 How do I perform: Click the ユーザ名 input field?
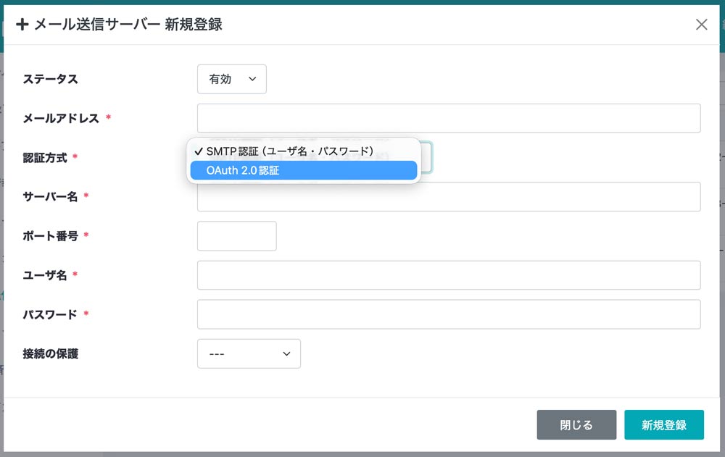pos(448,275)
